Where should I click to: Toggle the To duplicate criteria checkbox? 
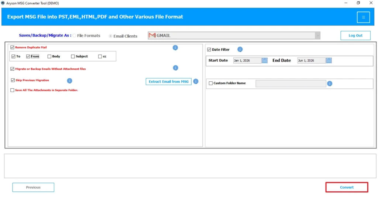pyautogui.click(x=13, y=56)
